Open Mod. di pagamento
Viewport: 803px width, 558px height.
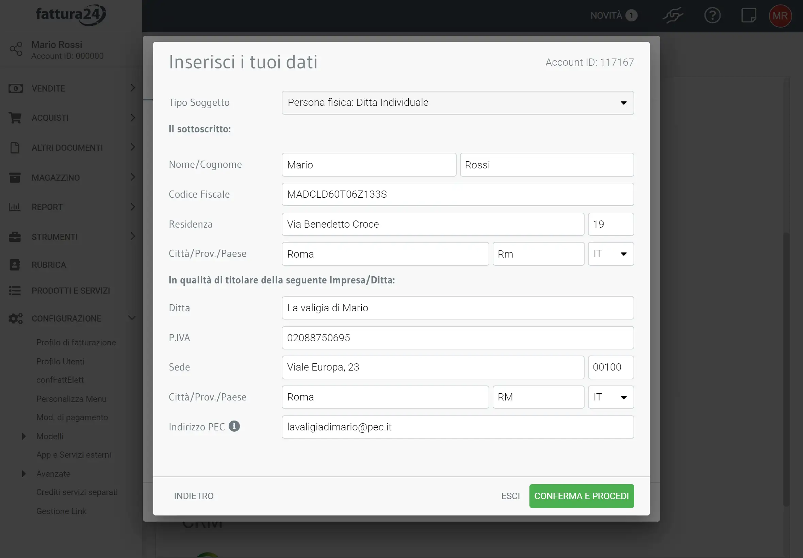point(72,417)
